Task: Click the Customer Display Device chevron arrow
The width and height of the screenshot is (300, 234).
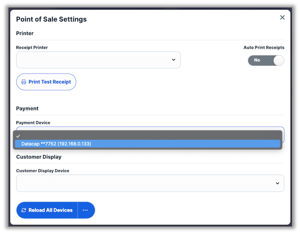Action: 277,183
